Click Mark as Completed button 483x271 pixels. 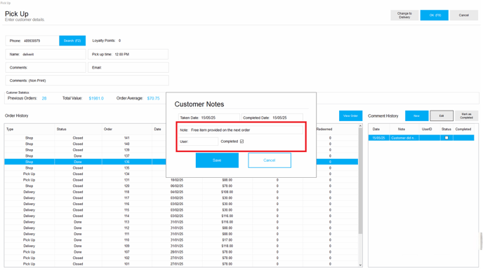[x=466, y=116]
